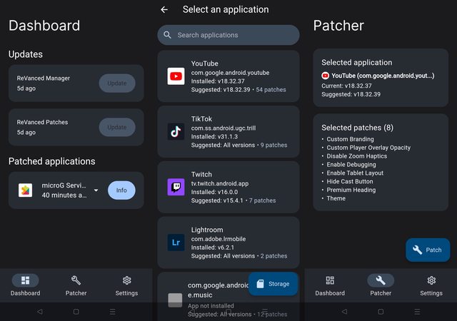Pick the Lightroom Lr icon
The height and width of the screenshot is (321, 457).
176,243
